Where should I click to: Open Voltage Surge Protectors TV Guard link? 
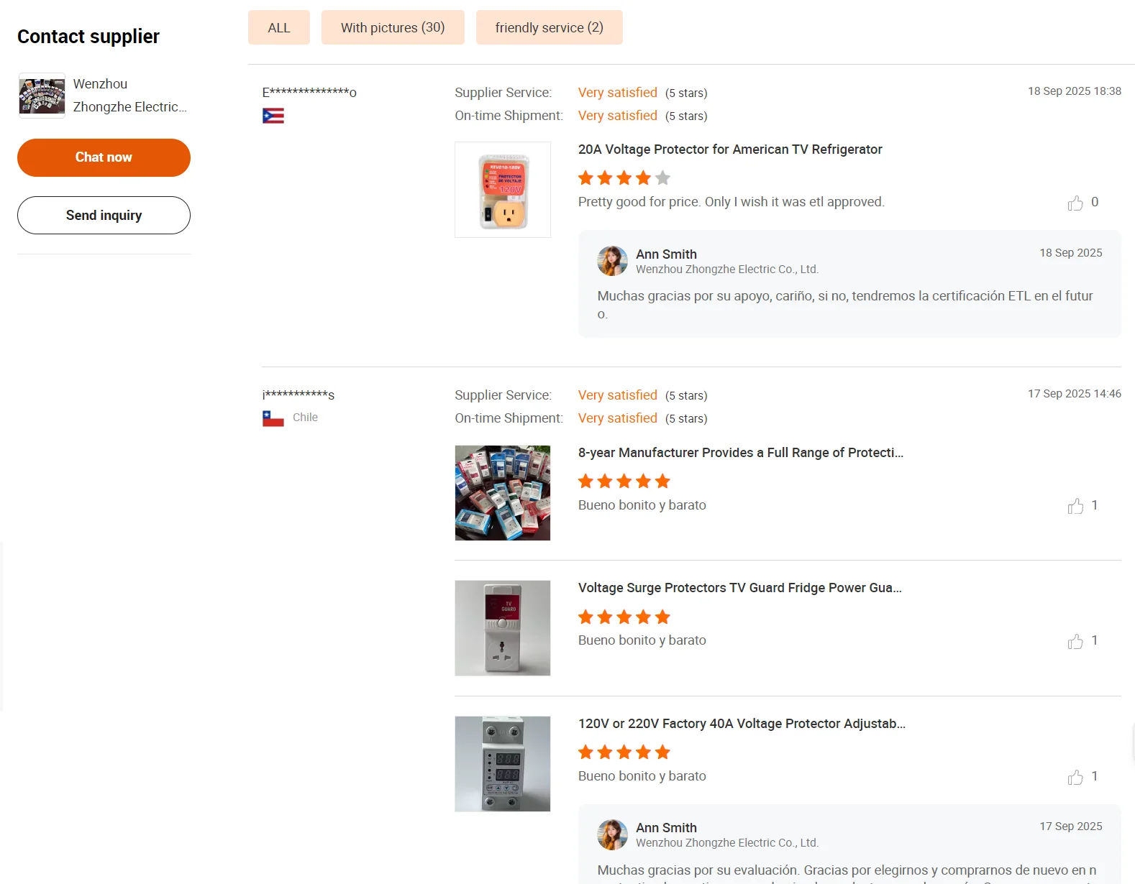[x=739, y=588]
